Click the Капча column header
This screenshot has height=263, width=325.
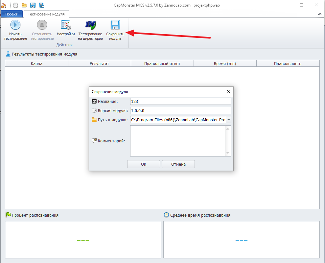(36, 63)
